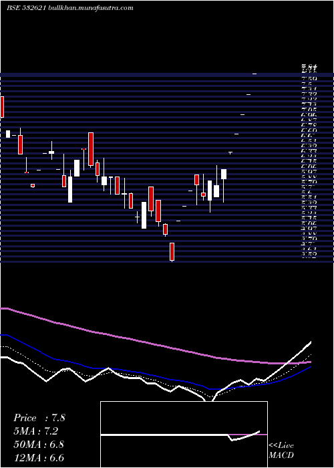Click the last white candlestick before gap-up dashes
This screenshot has height=468, width=334.
click(x=224, y=174)
